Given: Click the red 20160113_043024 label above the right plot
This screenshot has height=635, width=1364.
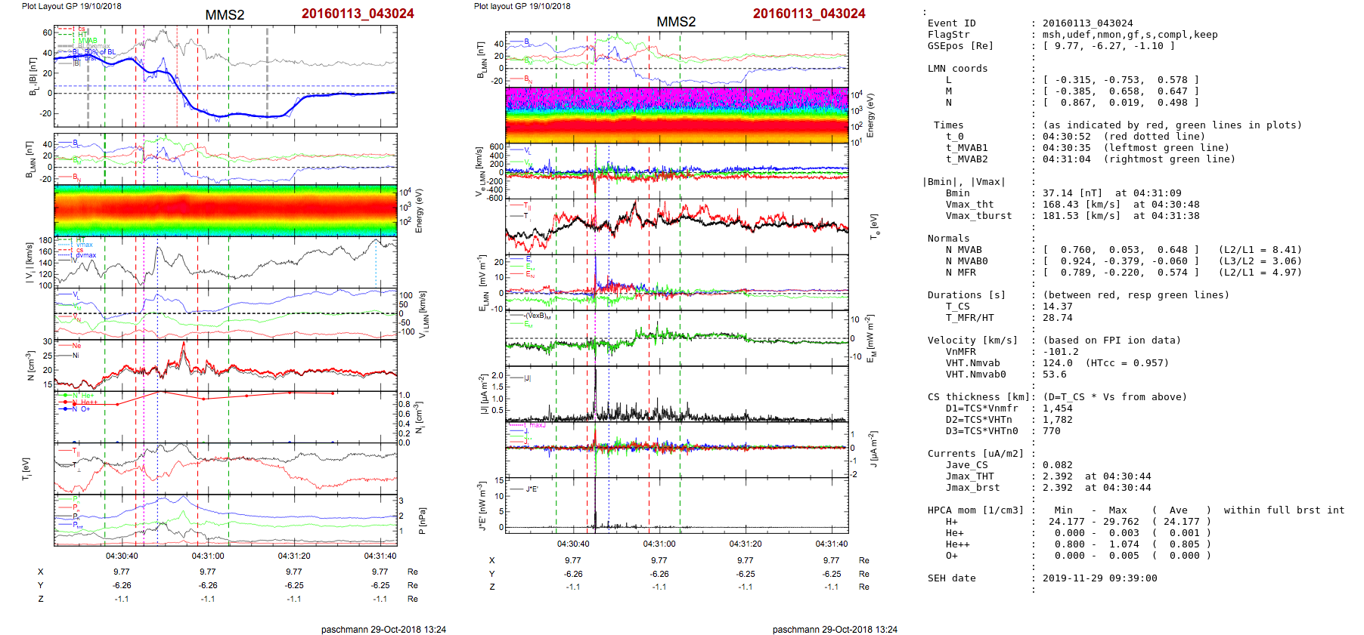Looking at the screenshot, I should click(809, 14).
